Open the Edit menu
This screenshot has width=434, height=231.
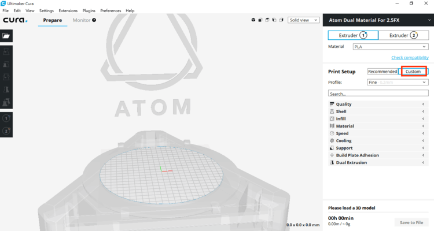17,10
